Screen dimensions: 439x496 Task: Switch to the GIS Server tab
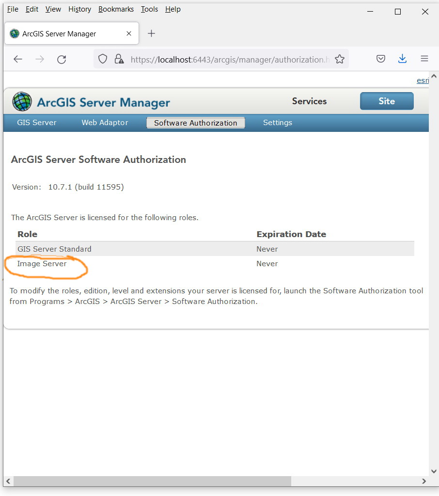[37, 123]
